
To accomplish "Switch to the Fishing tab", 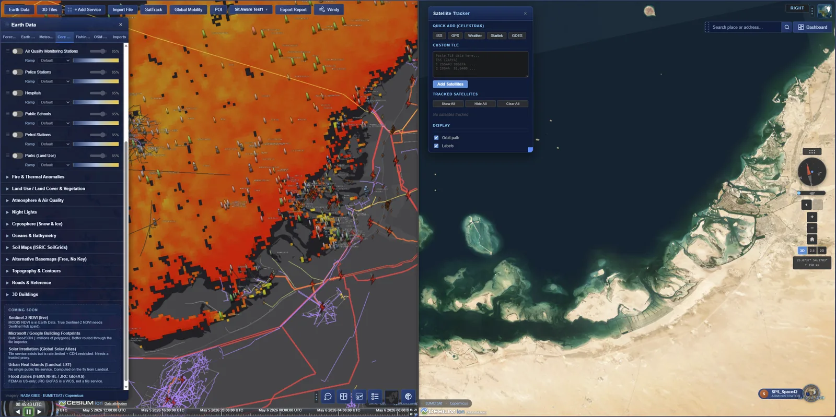I will pos(82,37).
